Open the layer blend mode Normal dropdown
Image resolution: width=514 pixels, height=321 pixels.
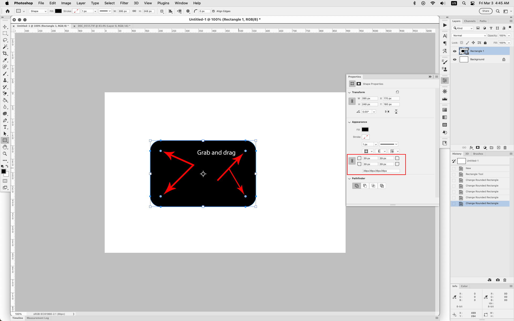[469, 35]
